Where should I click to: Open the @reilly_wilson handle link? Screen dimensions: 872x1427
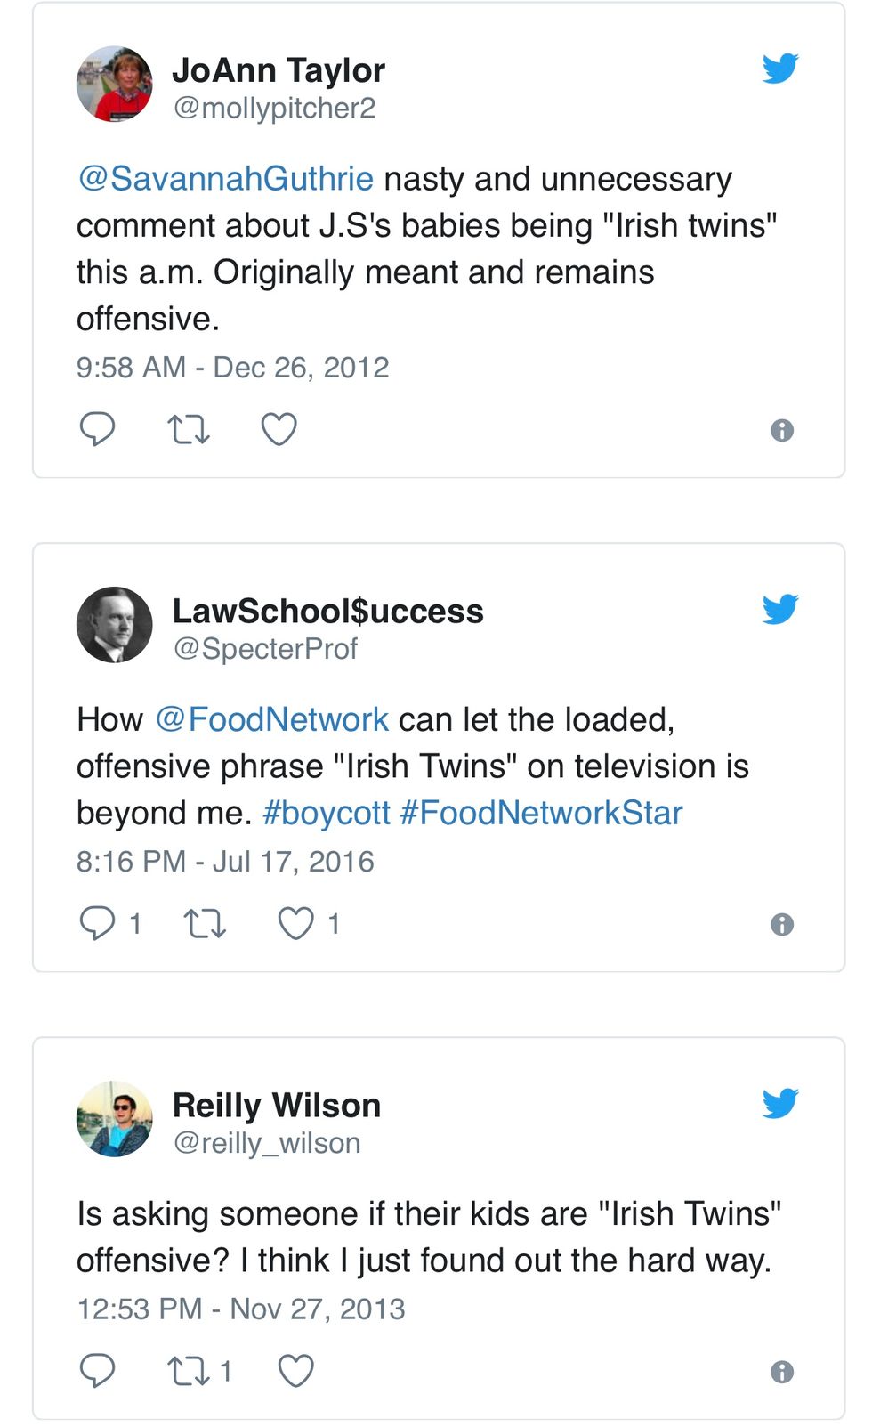[x=267, y=1143]
